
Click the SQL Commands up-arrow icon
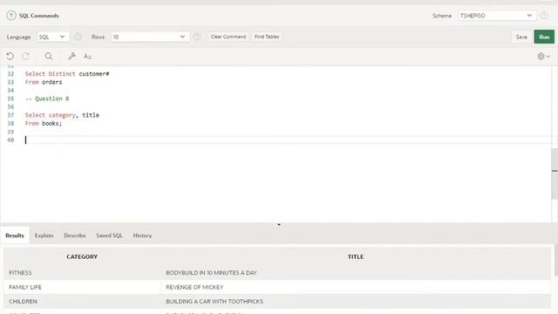11,16
